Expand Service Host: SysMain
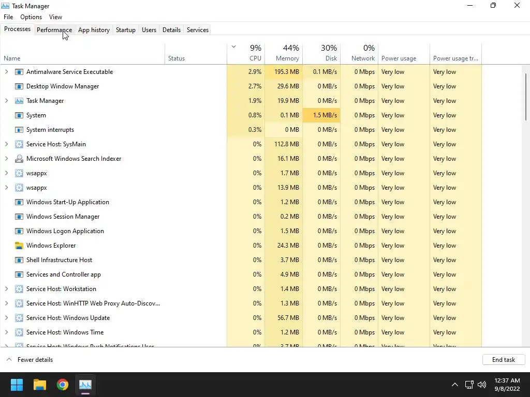The height and width of the screenshot is (397, 530). coord(6,144)
